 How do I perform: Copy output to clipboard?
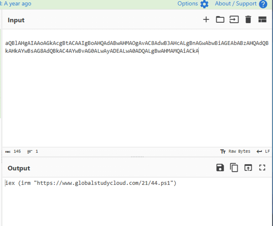pos(234,168)
